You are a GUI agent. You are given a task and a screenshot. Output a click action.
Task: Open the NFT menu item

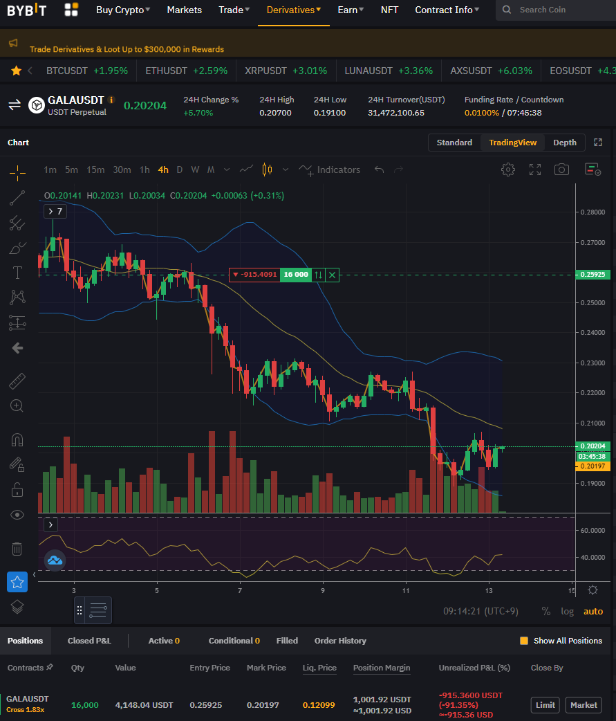[389, 10]
